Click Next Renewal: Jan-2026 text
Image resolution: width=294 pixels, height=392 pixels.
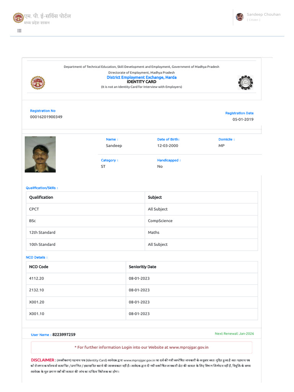[x=234, y=334]
